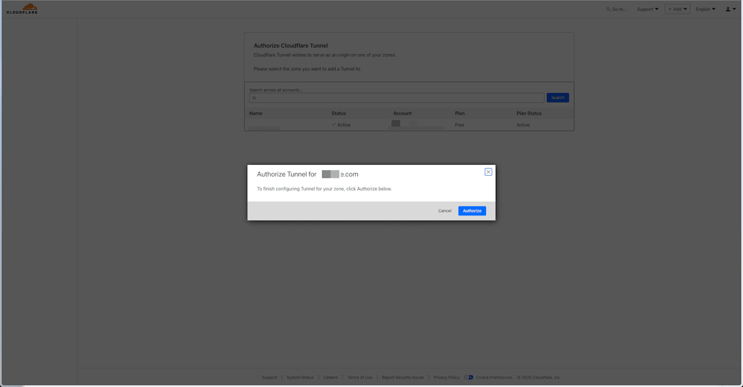Open the Terms of Use link
The height and width of the screenshot is (387, 743).
pos(360,377)
